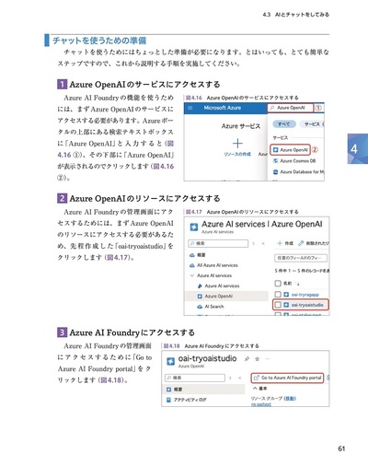This screenshot has height=466, width=368.
Task: Pin oai-tryoaistudio with the pin icon
Action: [247, 359]
